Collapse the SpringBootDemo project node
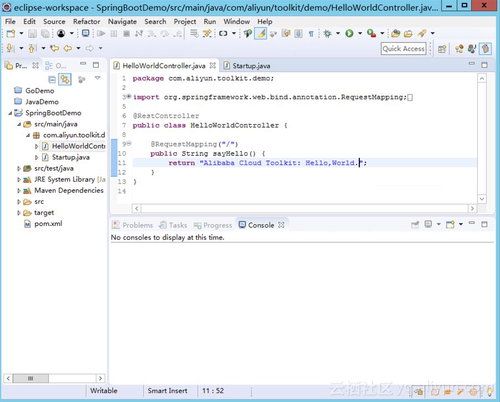The height and width of the screenshot is (402, 500). pos(10,113)
